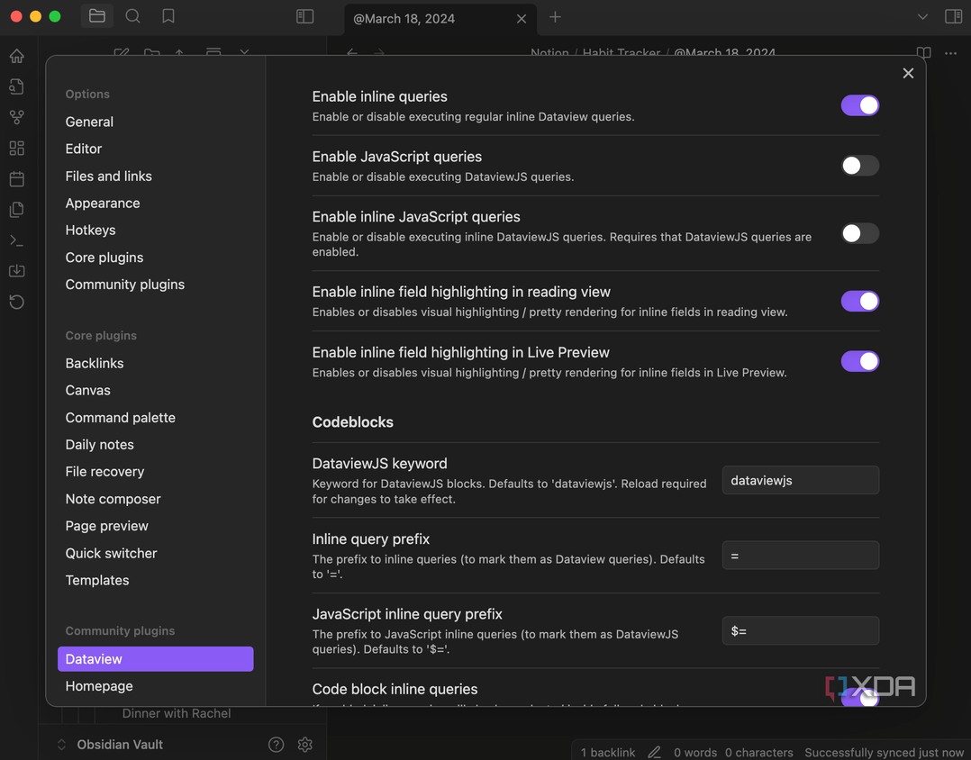971x760 pixels.
Task: Click the 1 backlink status bar item
Action: point(607,752)
